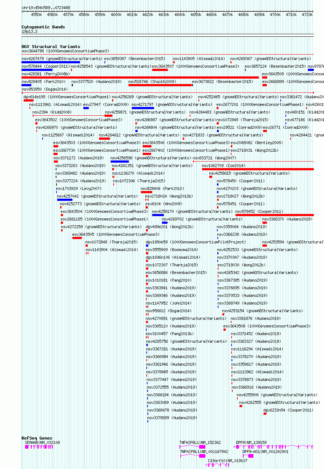Click the 19p13.3 band label
The image size is (324, 469).
pos(29,31)
